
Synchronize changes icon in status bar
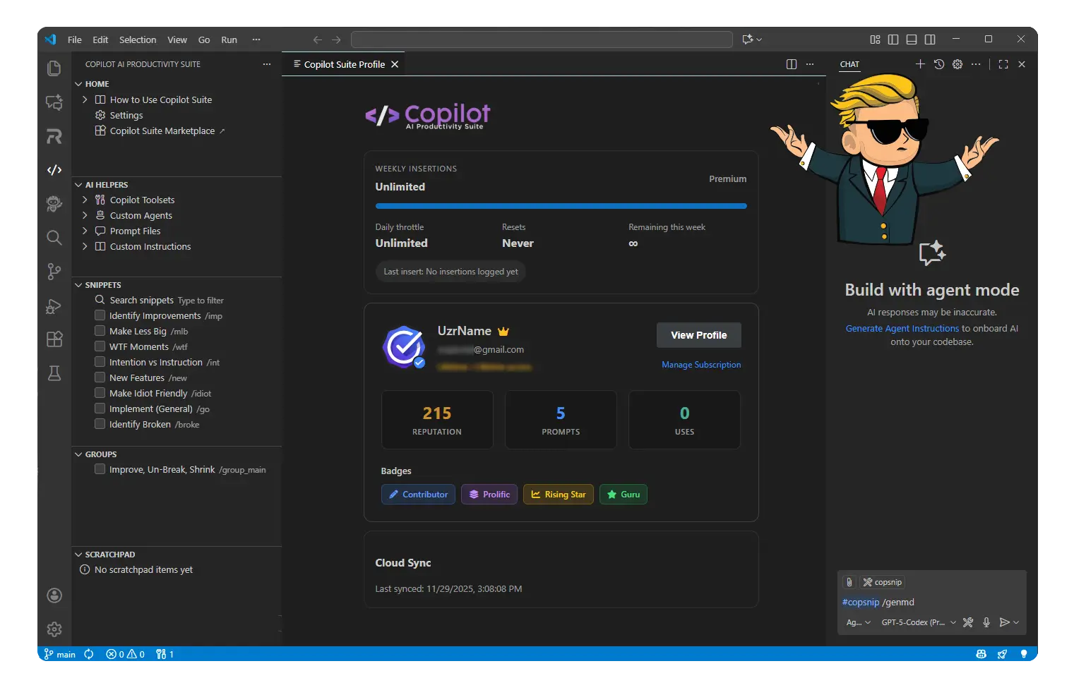point(89,654)
